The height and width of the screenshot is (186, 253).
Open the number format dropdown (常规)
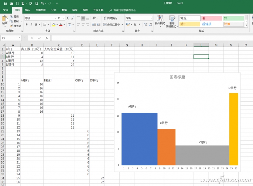pyautogui.click(x=151, y=18)
